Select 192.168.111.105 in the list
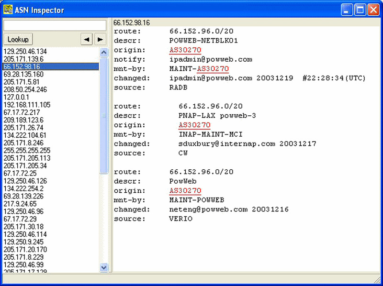The image size is (383, 286). [51, 105]
